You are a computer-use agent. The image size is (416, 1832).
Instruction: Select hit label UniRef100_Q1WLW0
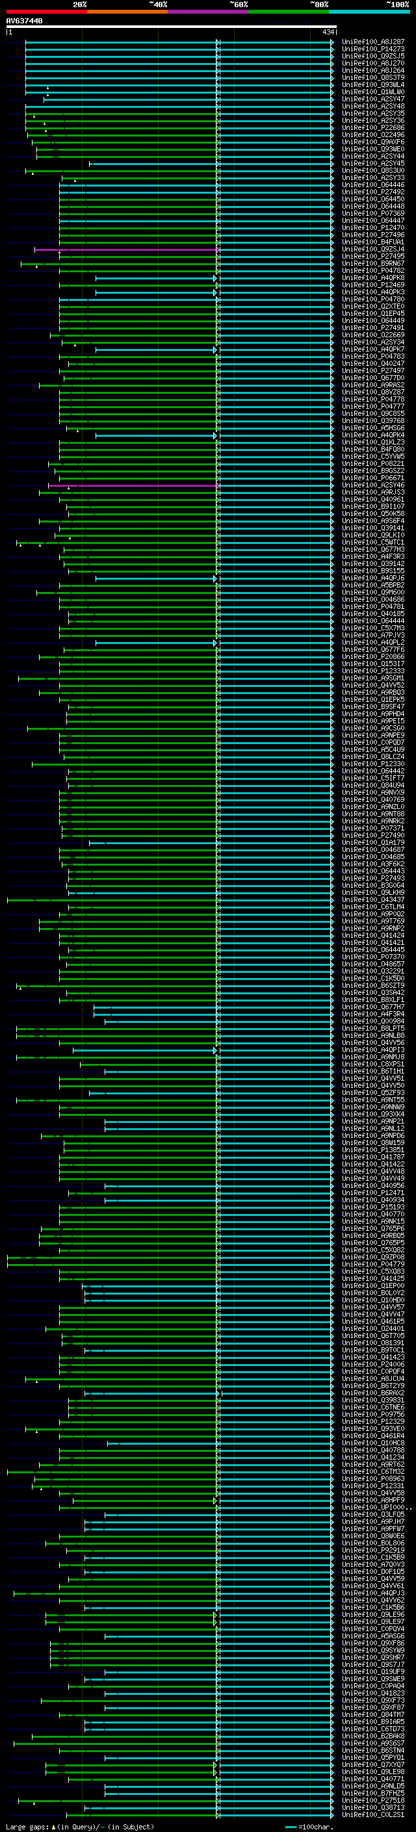[373, 92]
